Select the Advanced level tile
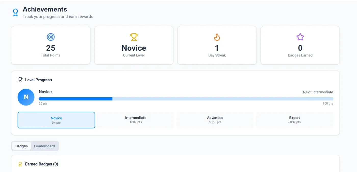This screenshot has height=172, width=357. click(x=215, y=120)
